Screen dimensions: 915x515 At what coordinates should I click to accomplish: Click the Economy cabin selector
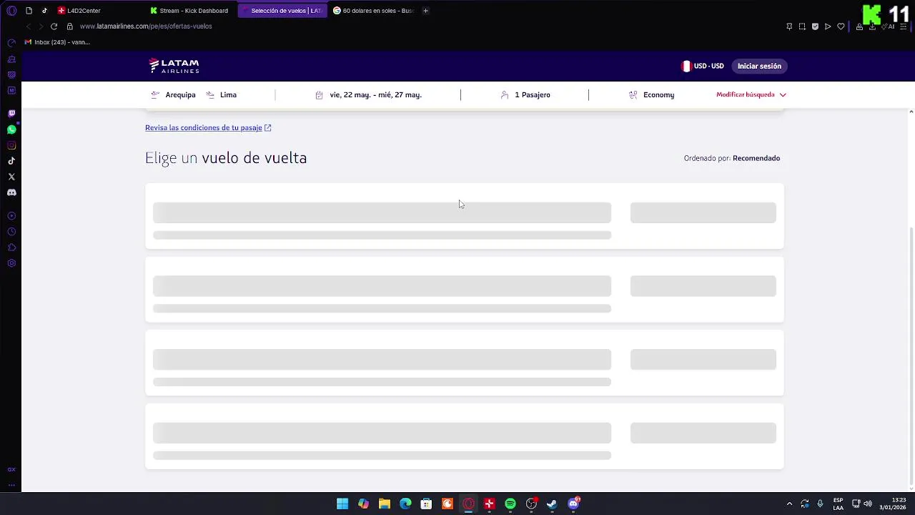coord(651,94)
